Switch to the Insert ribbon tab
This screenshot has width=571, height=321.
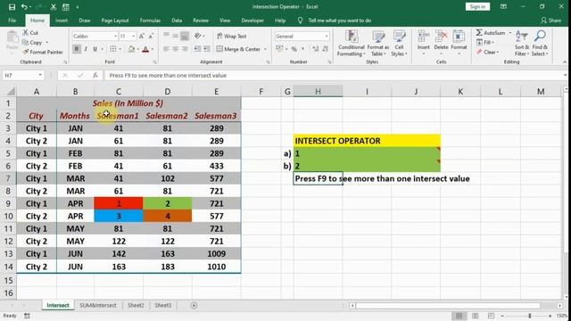click(62, 21)
